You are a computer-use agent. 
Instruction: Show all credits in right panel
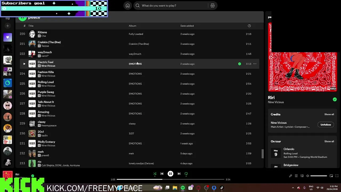(329, 114)
